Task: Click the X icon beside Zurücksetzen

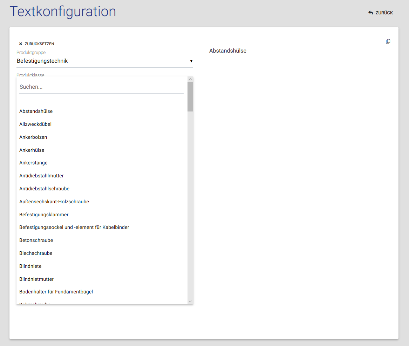Action: 21,44
